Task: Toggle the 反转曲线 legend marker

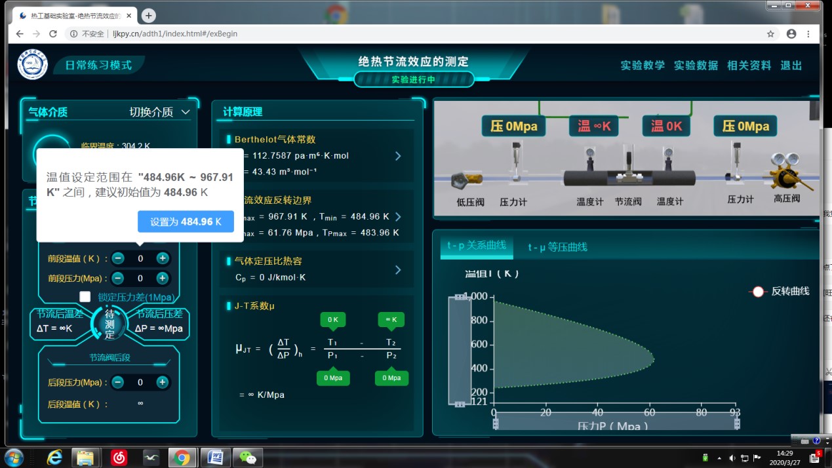Action: coord(758,292)
